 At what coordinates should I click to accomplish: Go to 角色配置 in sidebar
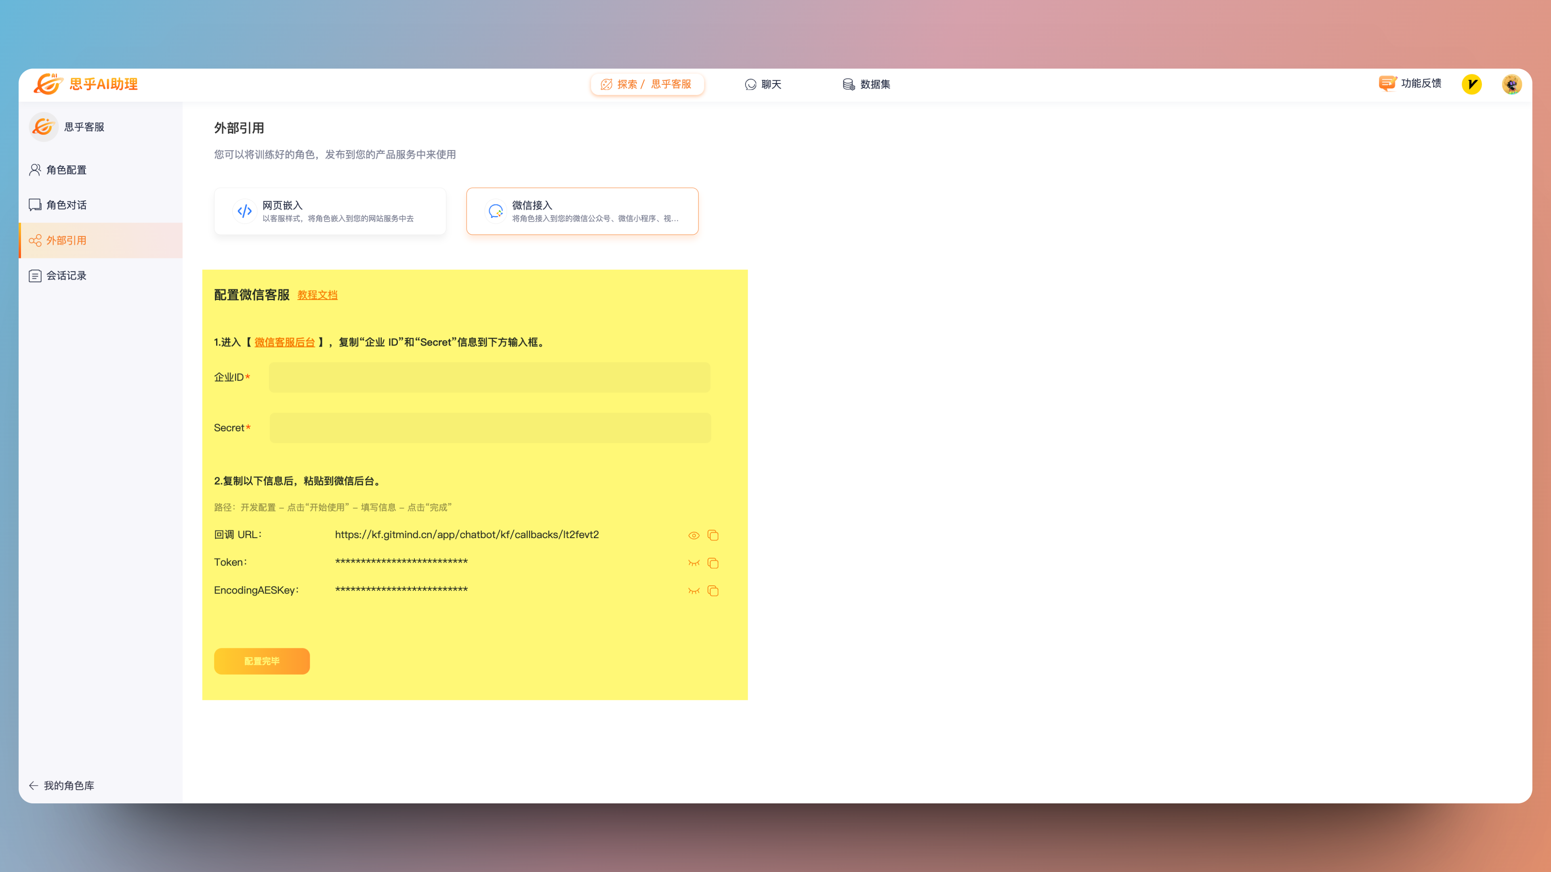pos(66,170)
